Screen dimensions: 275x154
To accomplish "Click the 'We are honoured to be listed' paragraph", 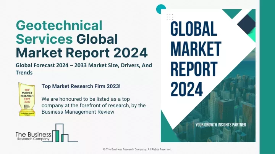I will click(94, 105).
